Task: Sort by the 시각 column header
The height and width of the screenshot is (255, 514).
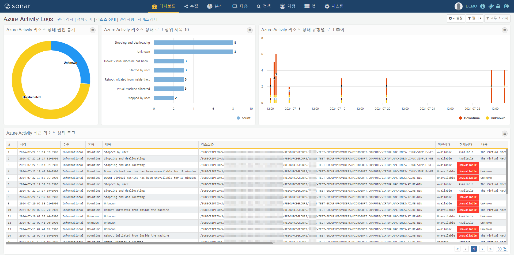Action: [x=39, y=144]
